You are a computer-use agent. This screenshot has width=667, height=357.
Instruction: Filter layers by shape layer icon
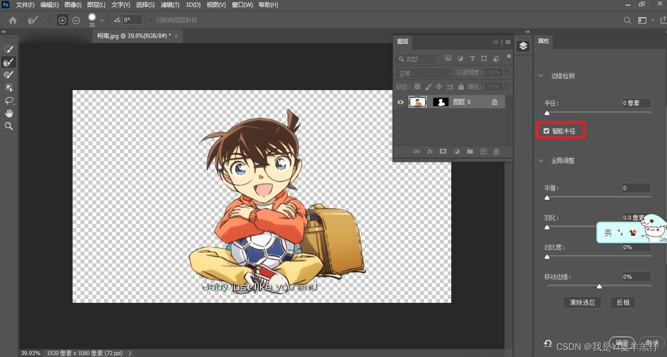(484, 58)
